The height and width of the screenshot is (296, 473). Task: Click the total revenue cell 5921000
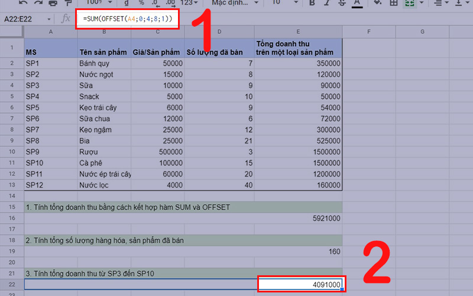183,218
